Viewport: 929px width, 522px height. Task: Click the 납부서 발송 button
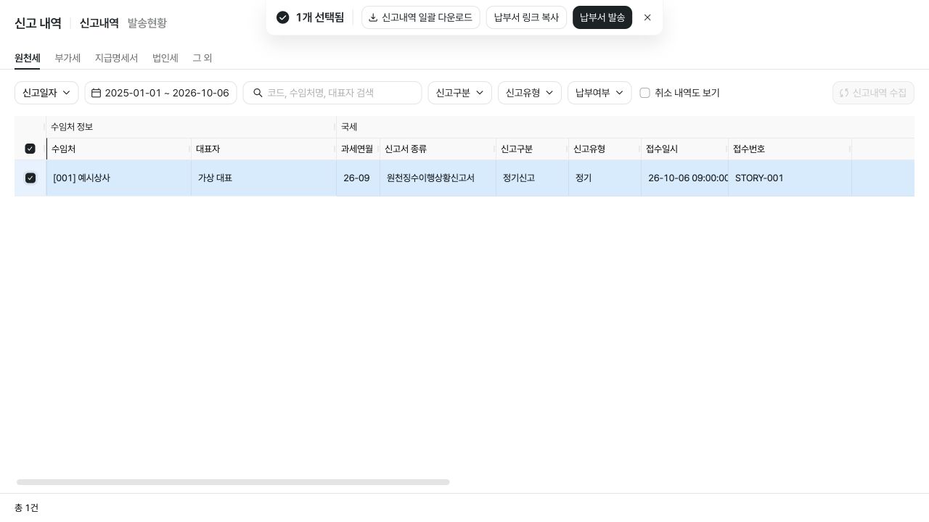(x=602, y=17)
